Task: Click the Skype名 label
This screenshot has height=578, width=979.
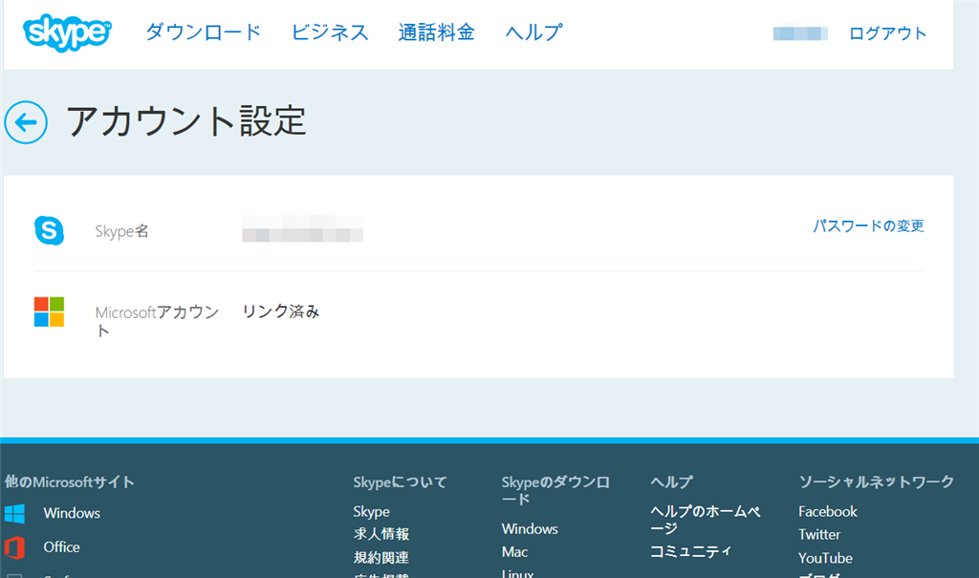Action: [x=121, y=231]
